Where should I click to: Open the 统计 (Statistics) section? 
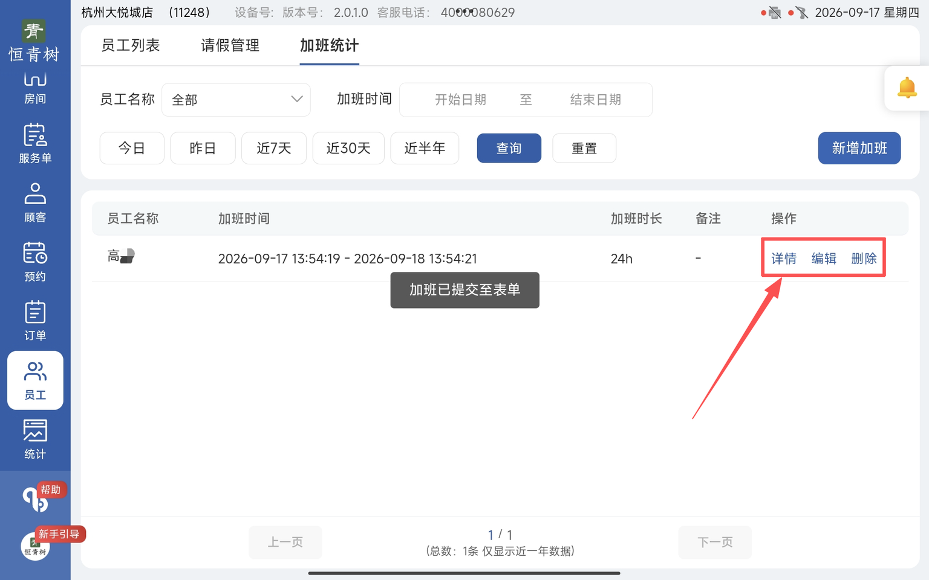[35, 440]
